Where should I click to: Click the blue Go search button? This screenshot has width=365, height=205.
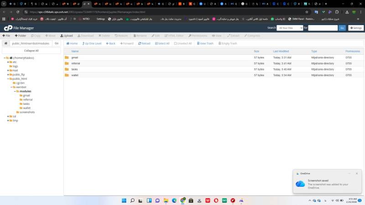click(342, 28)
